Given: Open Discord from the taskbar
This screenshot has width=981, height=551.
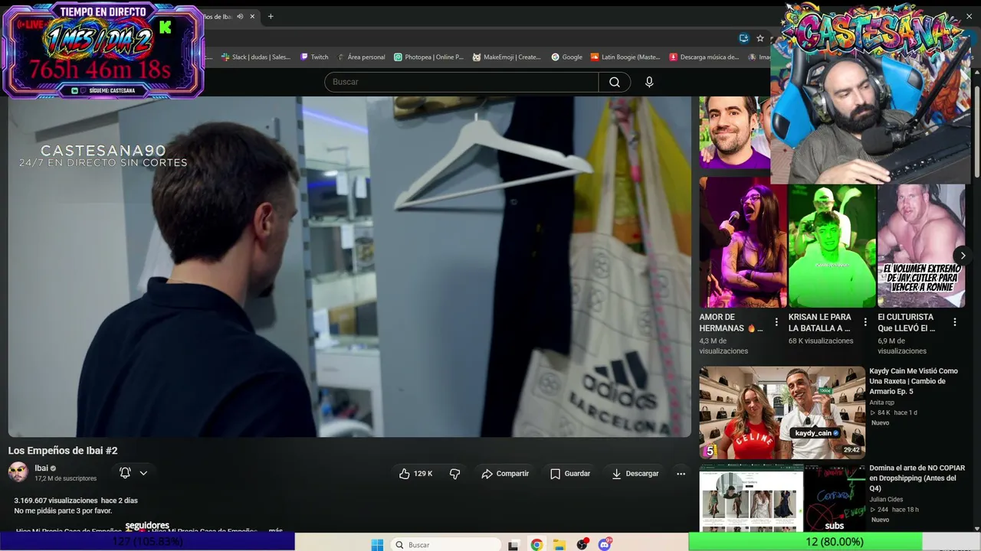Looking at the screenshot, I should 605,545.
